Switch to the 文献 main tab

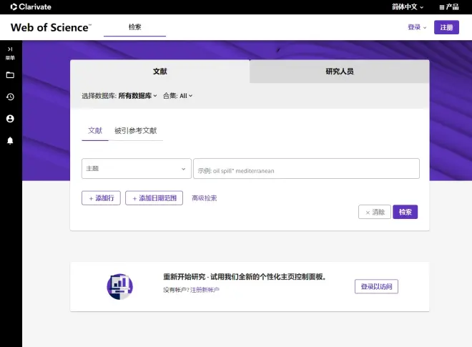(x=160, y=72)
